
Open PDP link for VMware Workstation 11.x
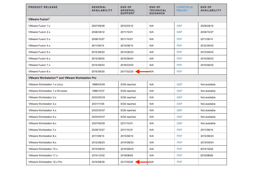pos(179,155)
